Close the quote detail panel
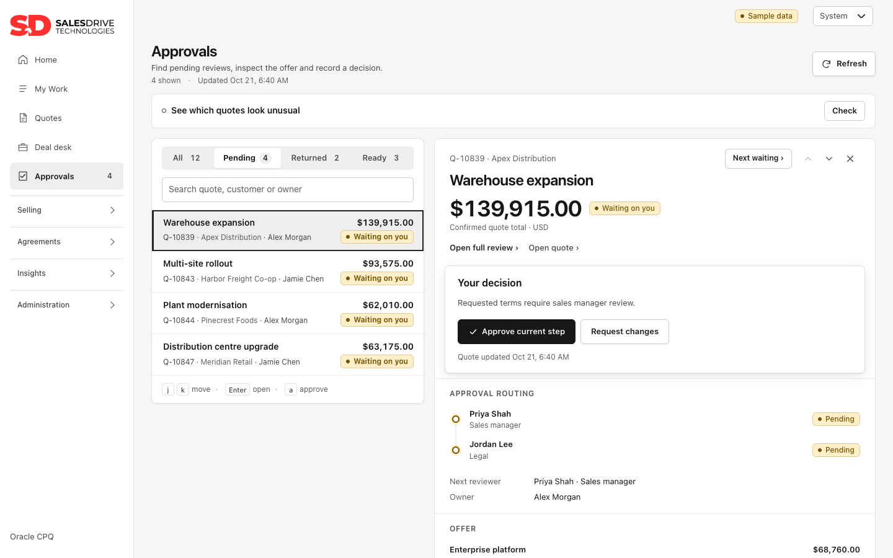893x558 pixels. [850, 159]
